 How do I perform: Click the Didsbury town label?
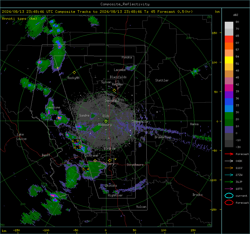105,125
